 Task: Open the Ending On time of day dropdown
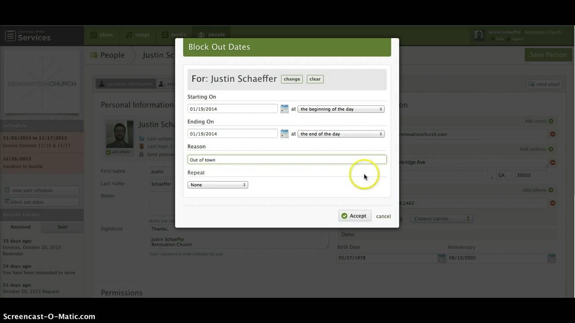pos(341,134)
